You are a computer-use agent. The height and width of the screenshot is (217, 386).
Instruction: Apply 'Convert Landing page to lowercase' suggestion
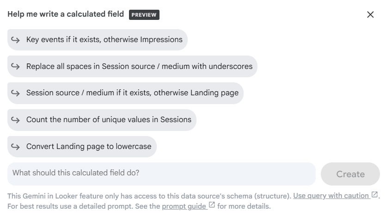coord(82,147)
